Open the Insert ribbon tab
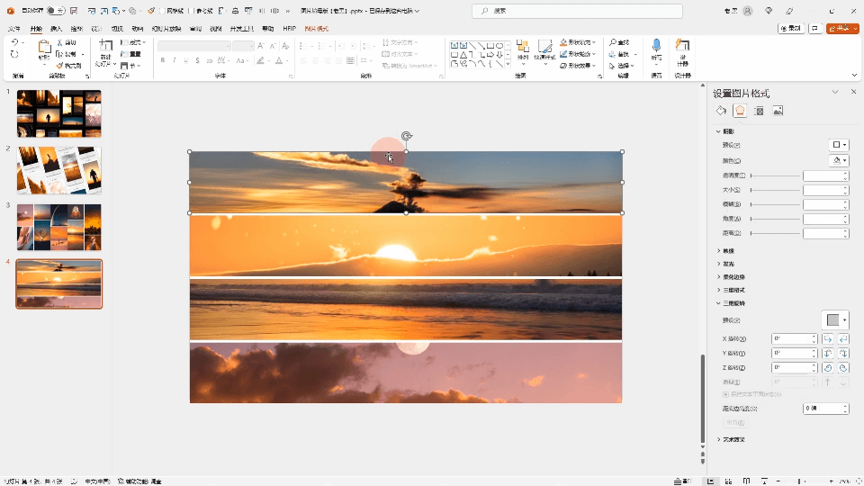 57,29
